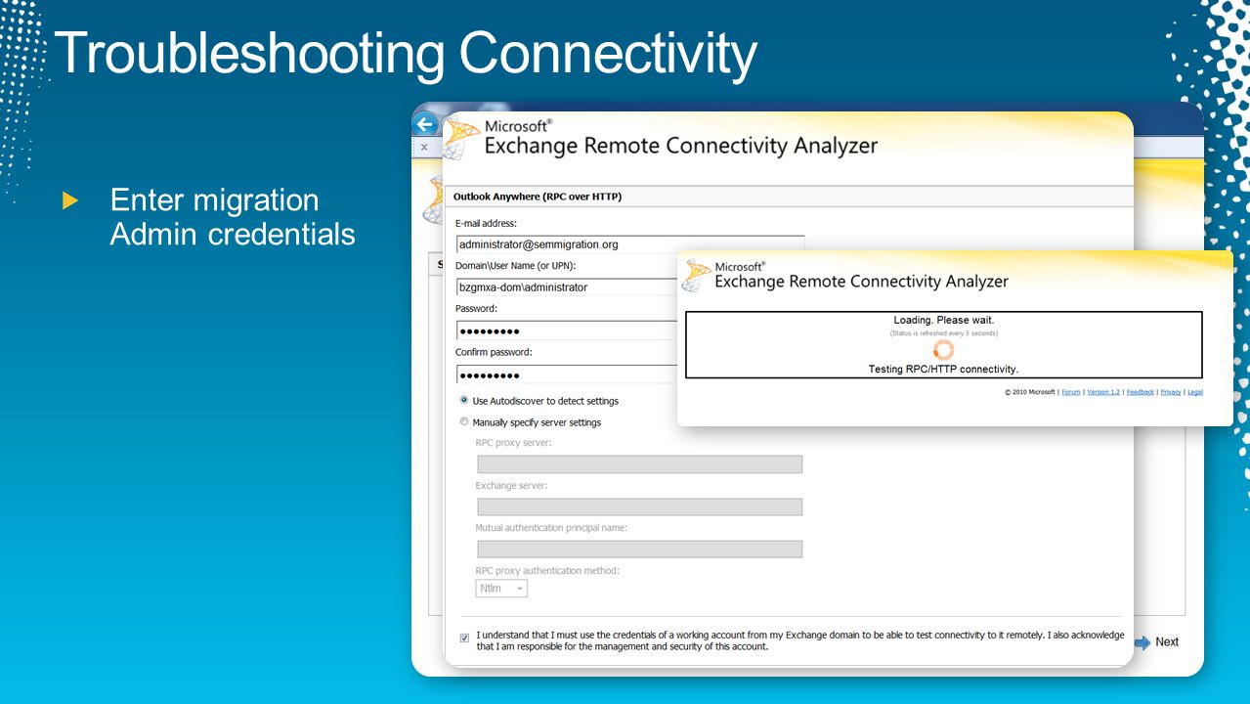Click the Domain\User Name input field
Image resolution: width=1250 pixels, height=704 pixels.
click(x=567, y=287)
